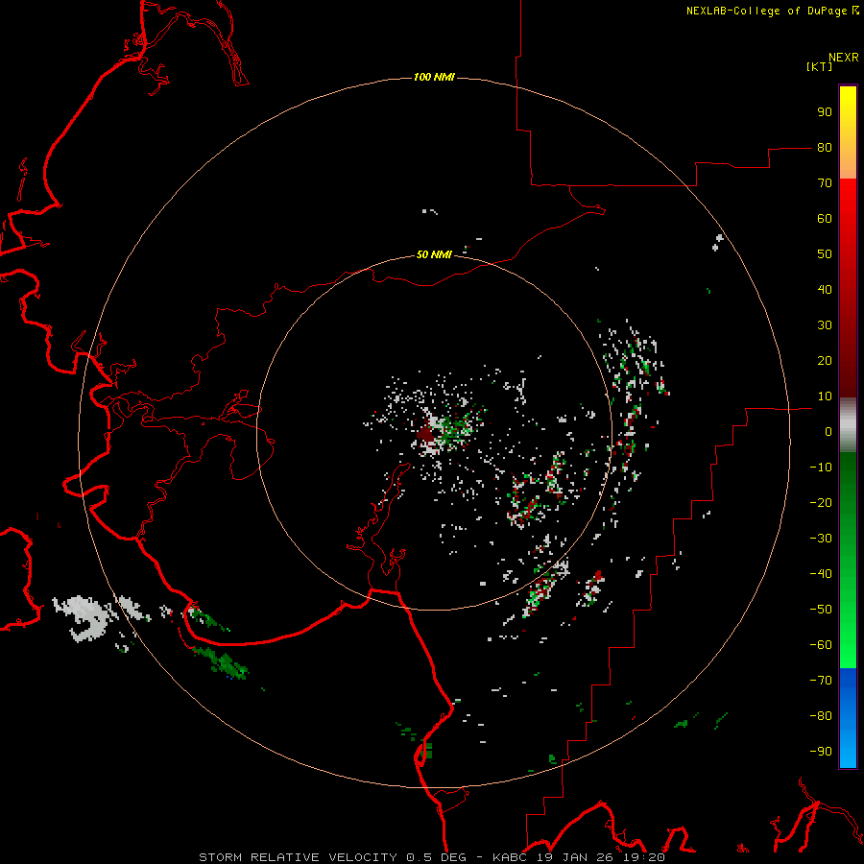Screen dimensions: 864x864
Task: Click the NEXLAB-College of DuPage watermark text
Action: 772,11
